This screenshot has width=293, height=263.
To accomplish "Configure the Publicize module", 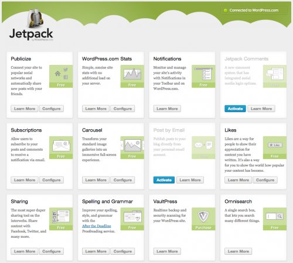I will click(x=52, y=109).
